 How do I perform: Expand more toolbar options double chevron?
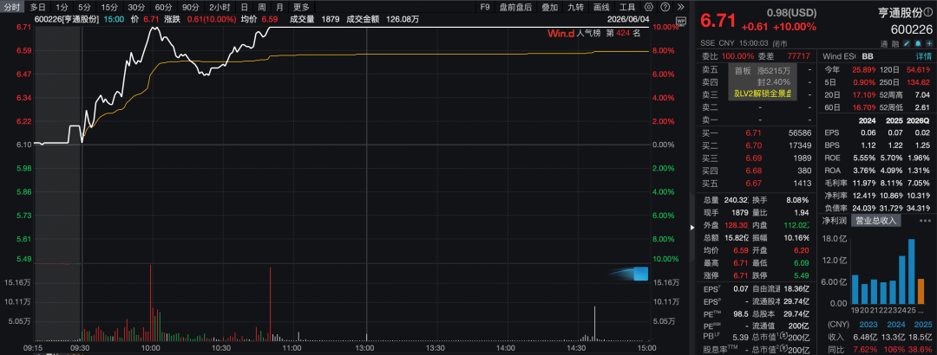[681, 7]
